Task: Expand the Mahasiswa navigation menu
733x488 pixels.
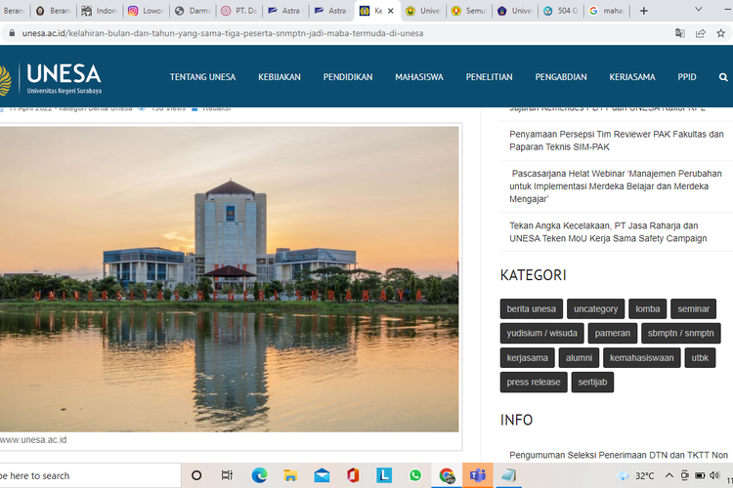Action: tap(419, 76)
